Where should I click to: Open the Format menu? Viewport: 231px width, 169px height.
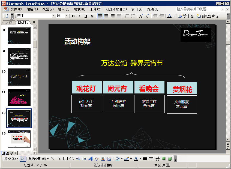coord(80,9)
